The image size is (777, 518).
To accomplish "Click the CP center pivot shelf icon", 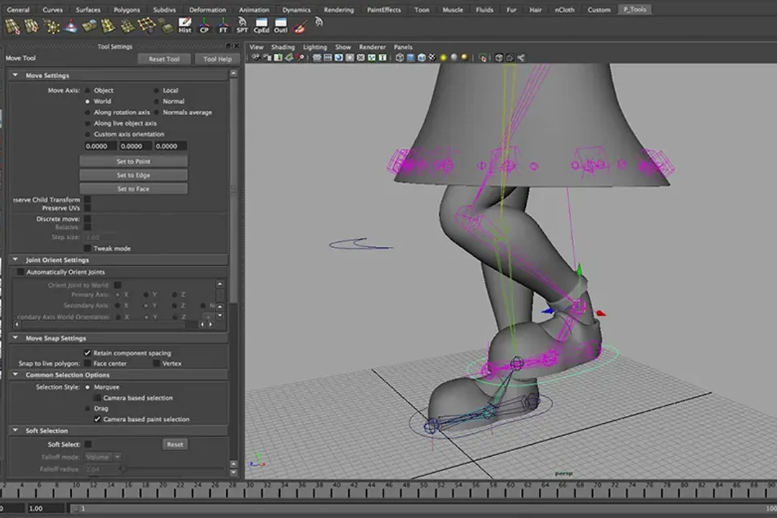I will pos(204,25).
